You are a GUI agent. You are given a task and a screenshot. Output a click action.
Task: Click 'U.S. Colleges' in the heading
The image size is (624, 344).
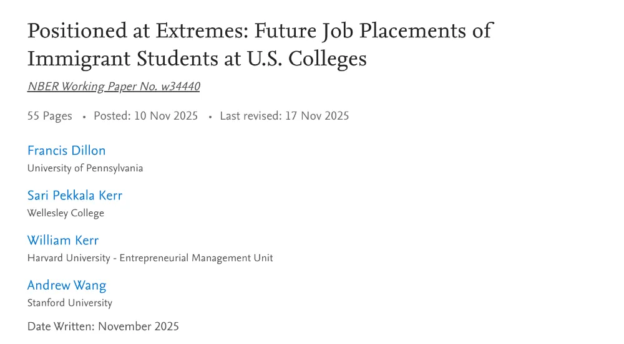tap(313, 59)
